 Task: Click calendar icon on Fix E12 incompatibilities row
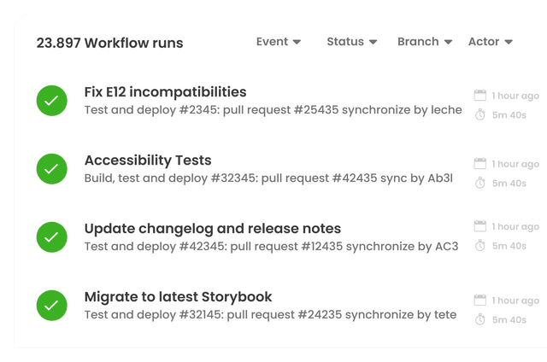pyautogui.click(x=479, y=96)
